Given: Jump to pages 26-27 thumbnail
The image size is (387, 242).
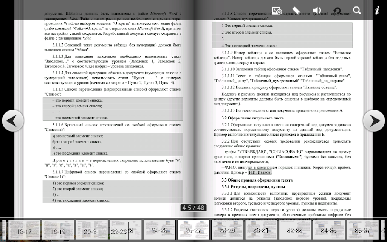Looking at the screenshot, I should pyautogui.click(x=193, y=230).
